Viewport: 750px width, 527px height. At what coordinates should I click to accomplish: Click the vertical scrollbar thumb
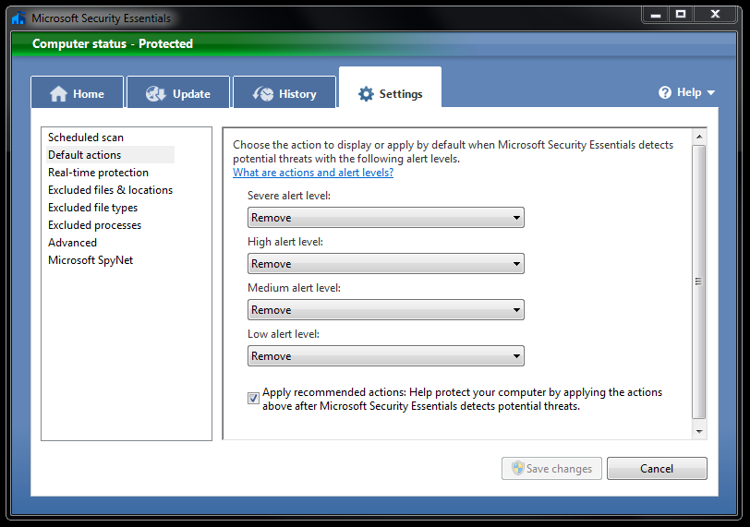pos(699,281)
